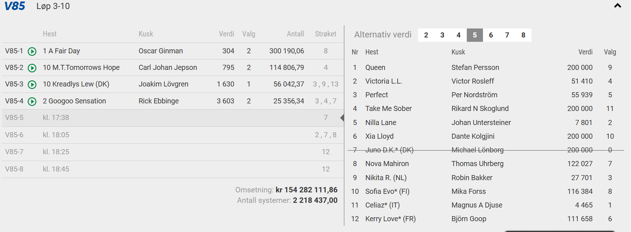Open alternative value tab 6

coord(491,35)
